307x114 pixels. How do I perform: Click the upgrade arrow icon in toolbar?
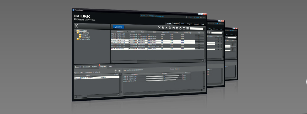(x=177, y=28)
